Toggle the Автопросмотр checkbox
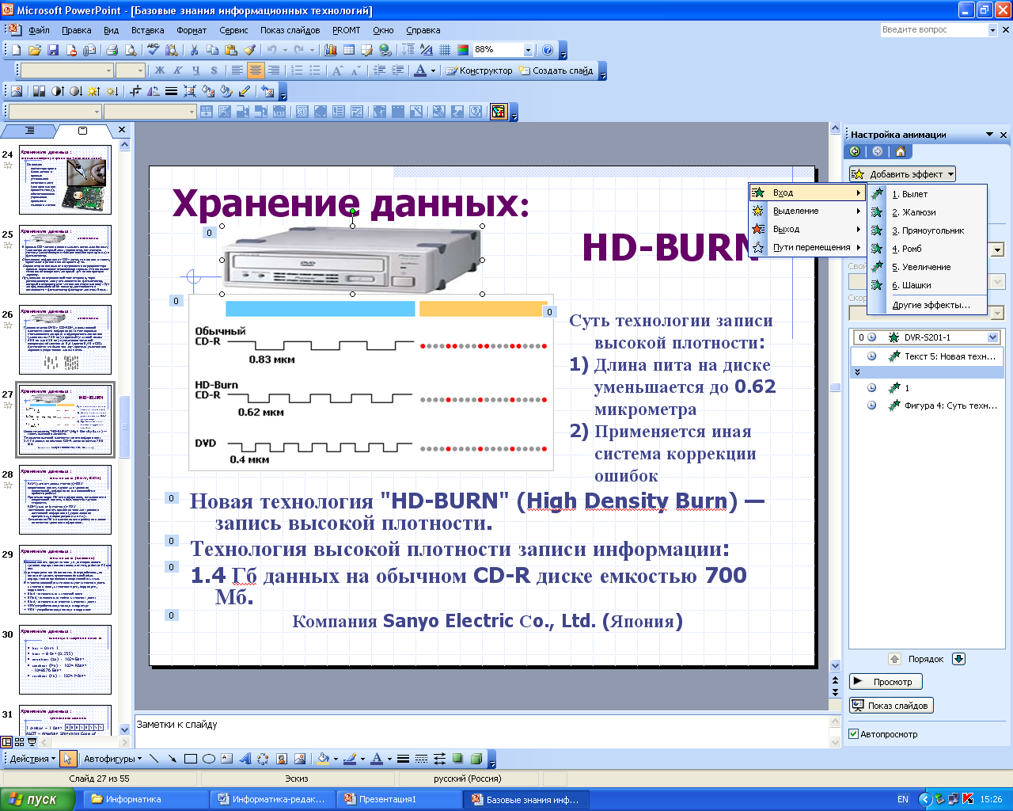Viewport: 1013px width, 811px height. click(854, 734)
